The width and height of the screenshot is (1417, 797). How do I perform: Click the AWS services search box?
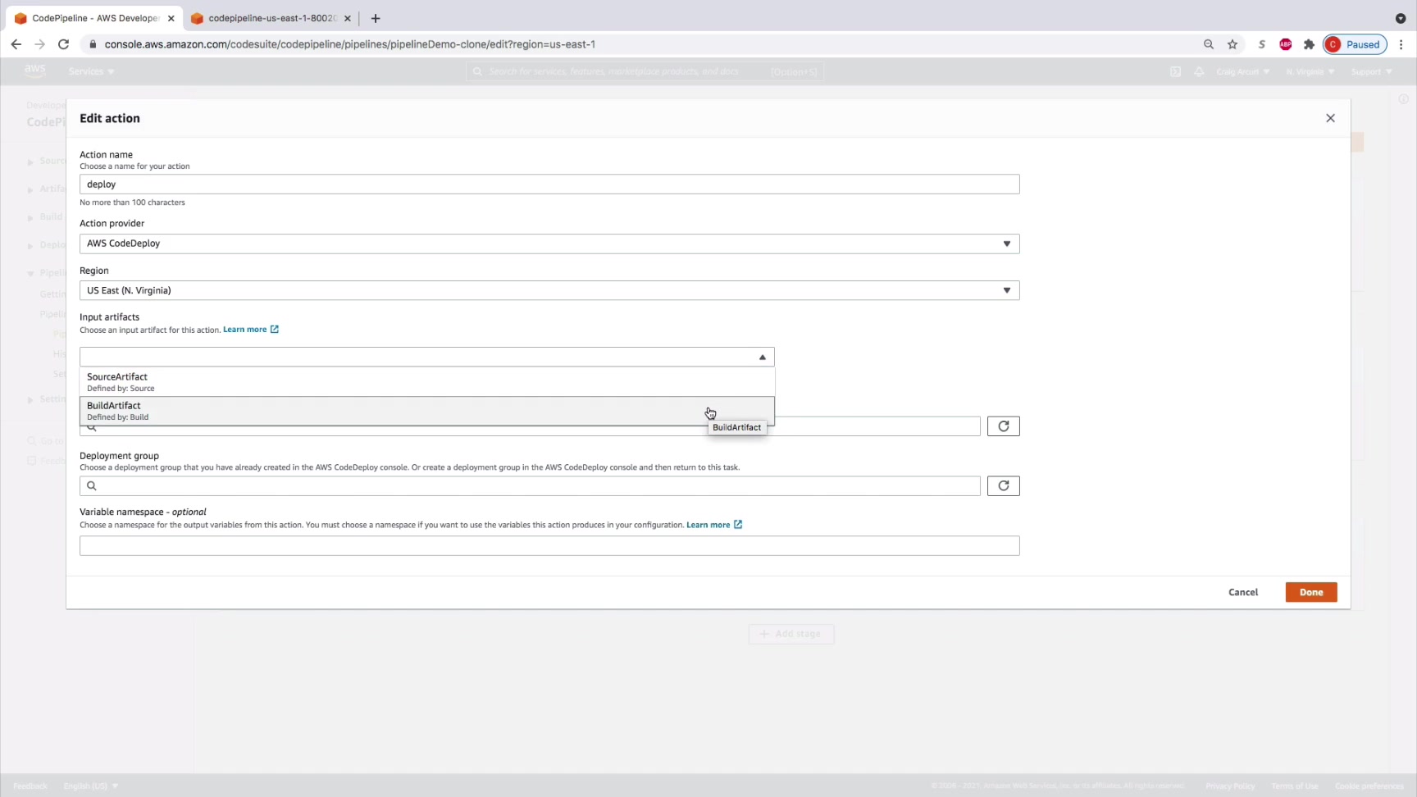[645, 71]
